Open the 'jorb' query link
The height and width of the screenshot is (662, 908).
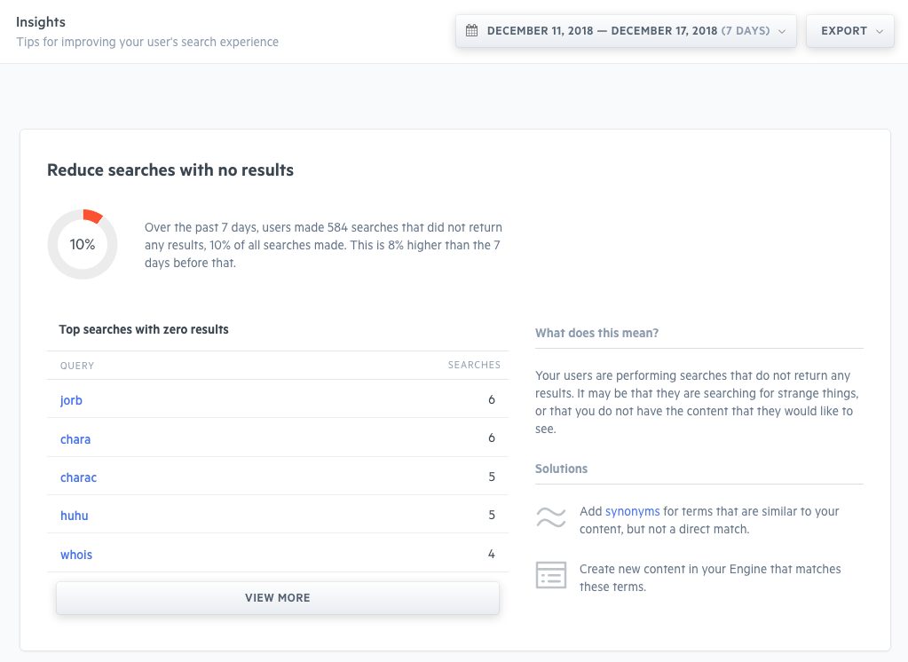pos(71,400)
